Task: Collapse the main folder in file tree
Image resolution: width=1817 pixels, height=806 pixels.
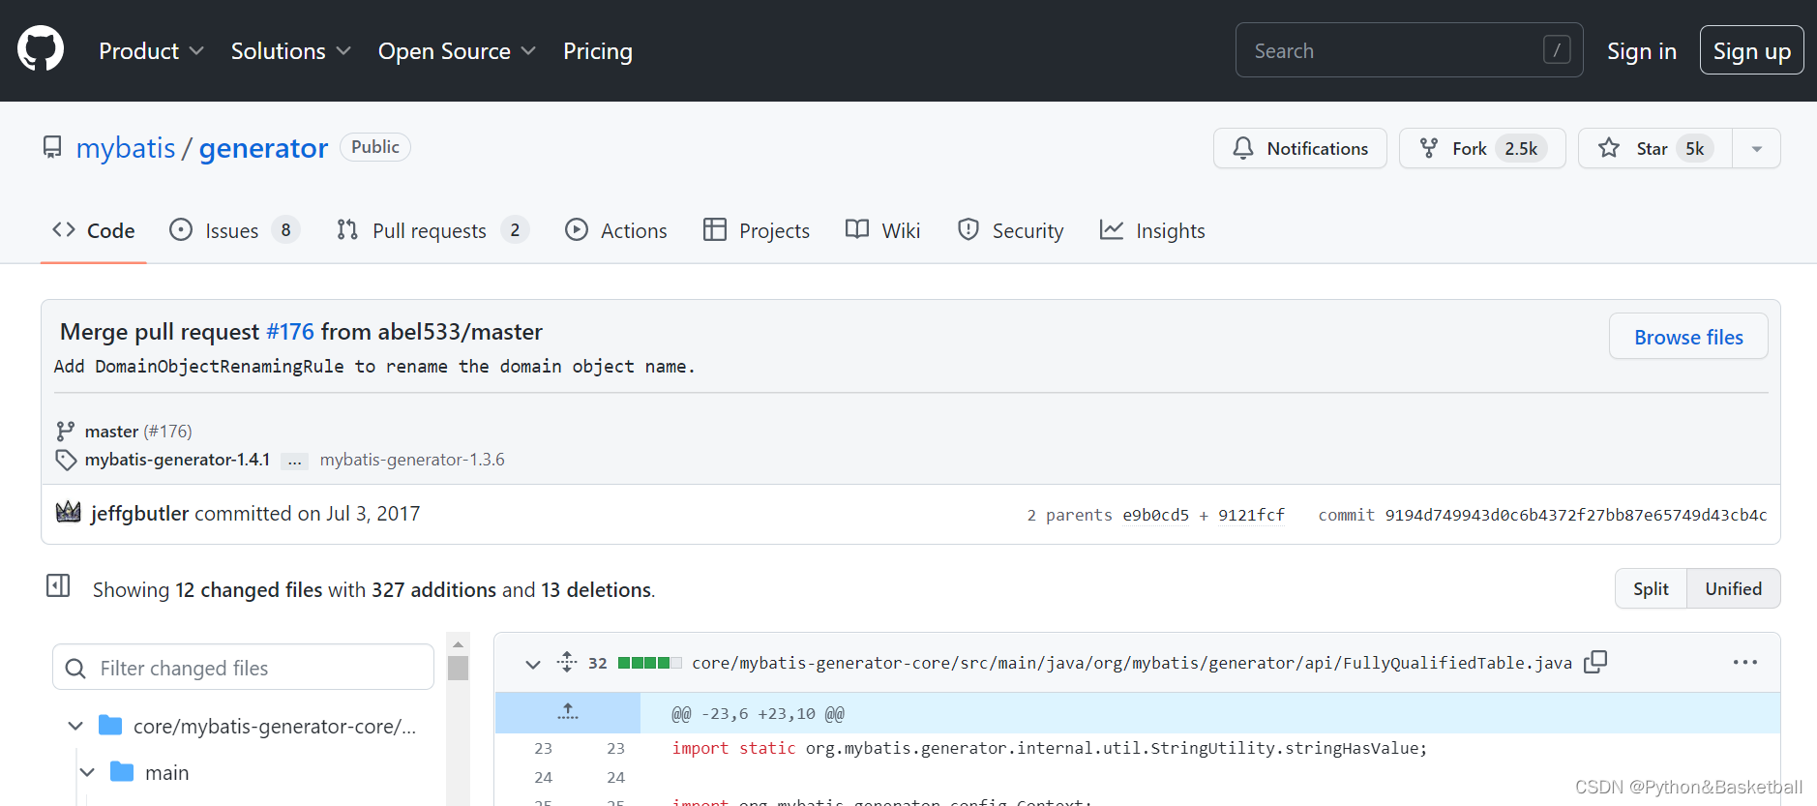Action: [87, 772]
